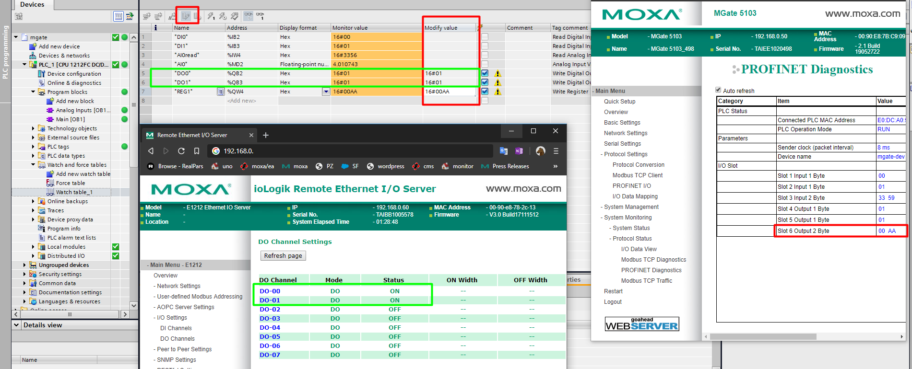This screenshot has width=912, height=369.
Task: Click the browser address bar
Action: [x=350, y=151]
